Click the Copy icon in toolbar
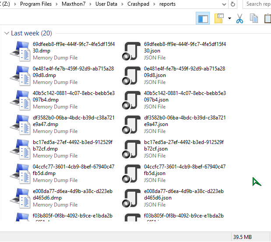 pyautogui.click(x=253, y=18)
